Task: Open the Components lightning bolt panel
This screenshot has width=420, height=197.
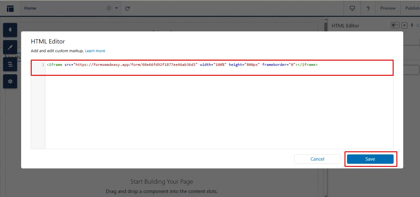Action: pyautogui.click(x=10, y=30)
